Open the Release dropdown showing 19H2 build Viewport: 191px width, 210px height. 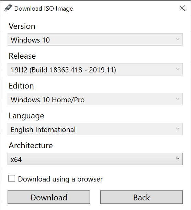95,69
